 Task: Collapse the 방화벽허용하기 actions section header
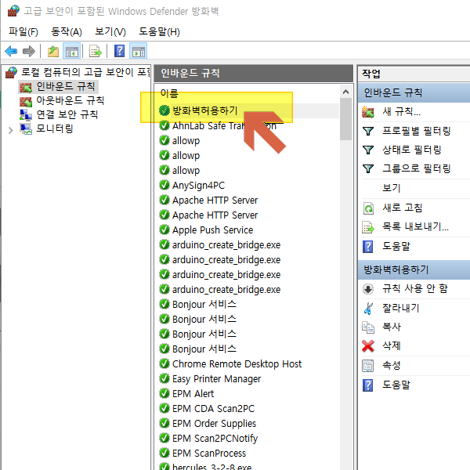[x=414, y=269]
